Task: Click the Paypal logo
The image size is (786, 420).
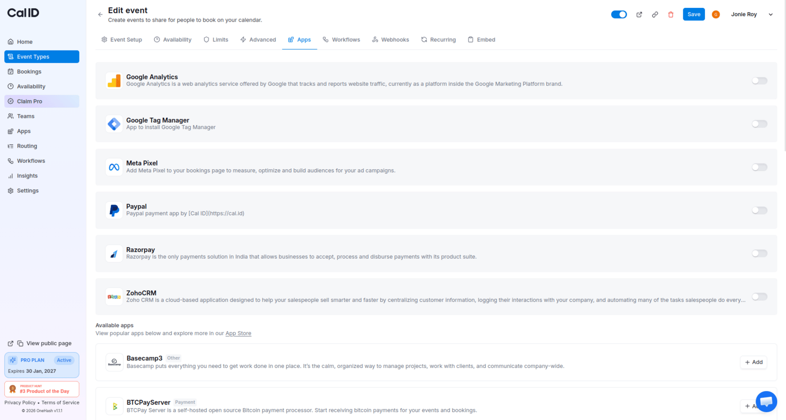Action: pyautogui.click(x=114, y=210)
